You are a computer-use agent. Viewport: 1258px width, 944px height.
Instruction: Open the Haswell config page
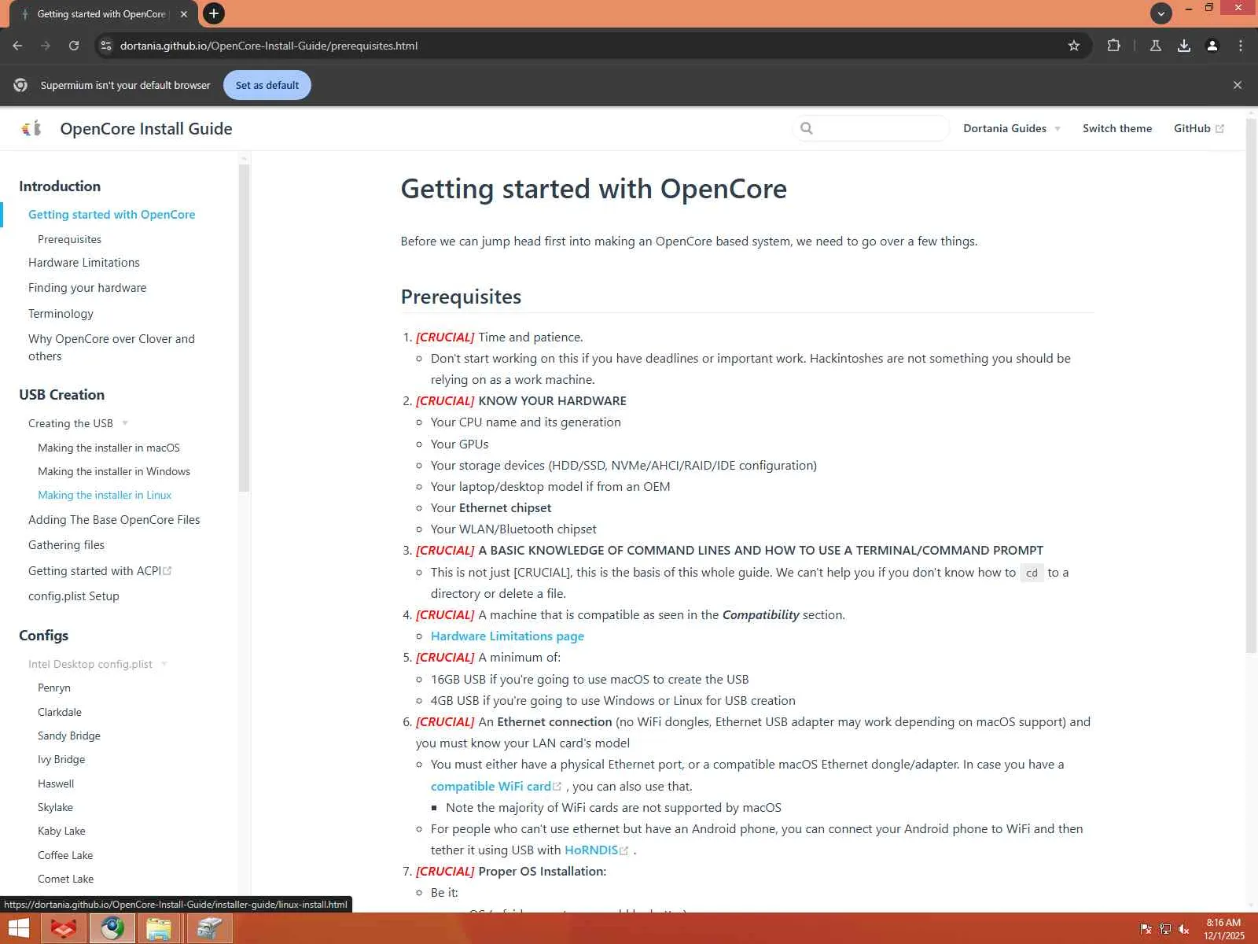[56, 784]
